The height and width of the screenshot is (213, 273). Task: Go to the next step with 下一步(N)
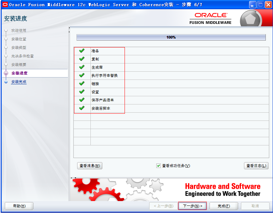(x=192, y=206)
